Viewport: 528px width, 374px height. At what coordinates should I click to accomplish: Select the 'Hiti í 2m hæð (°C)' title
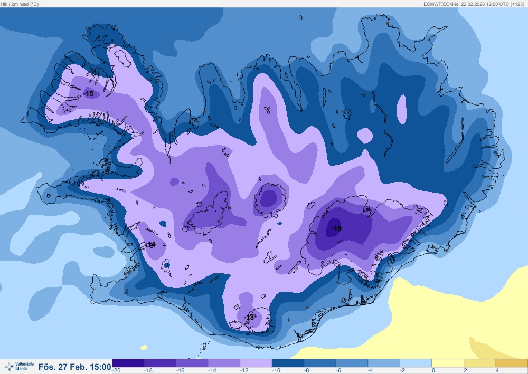pyautogui.click(x=20, y=4)
